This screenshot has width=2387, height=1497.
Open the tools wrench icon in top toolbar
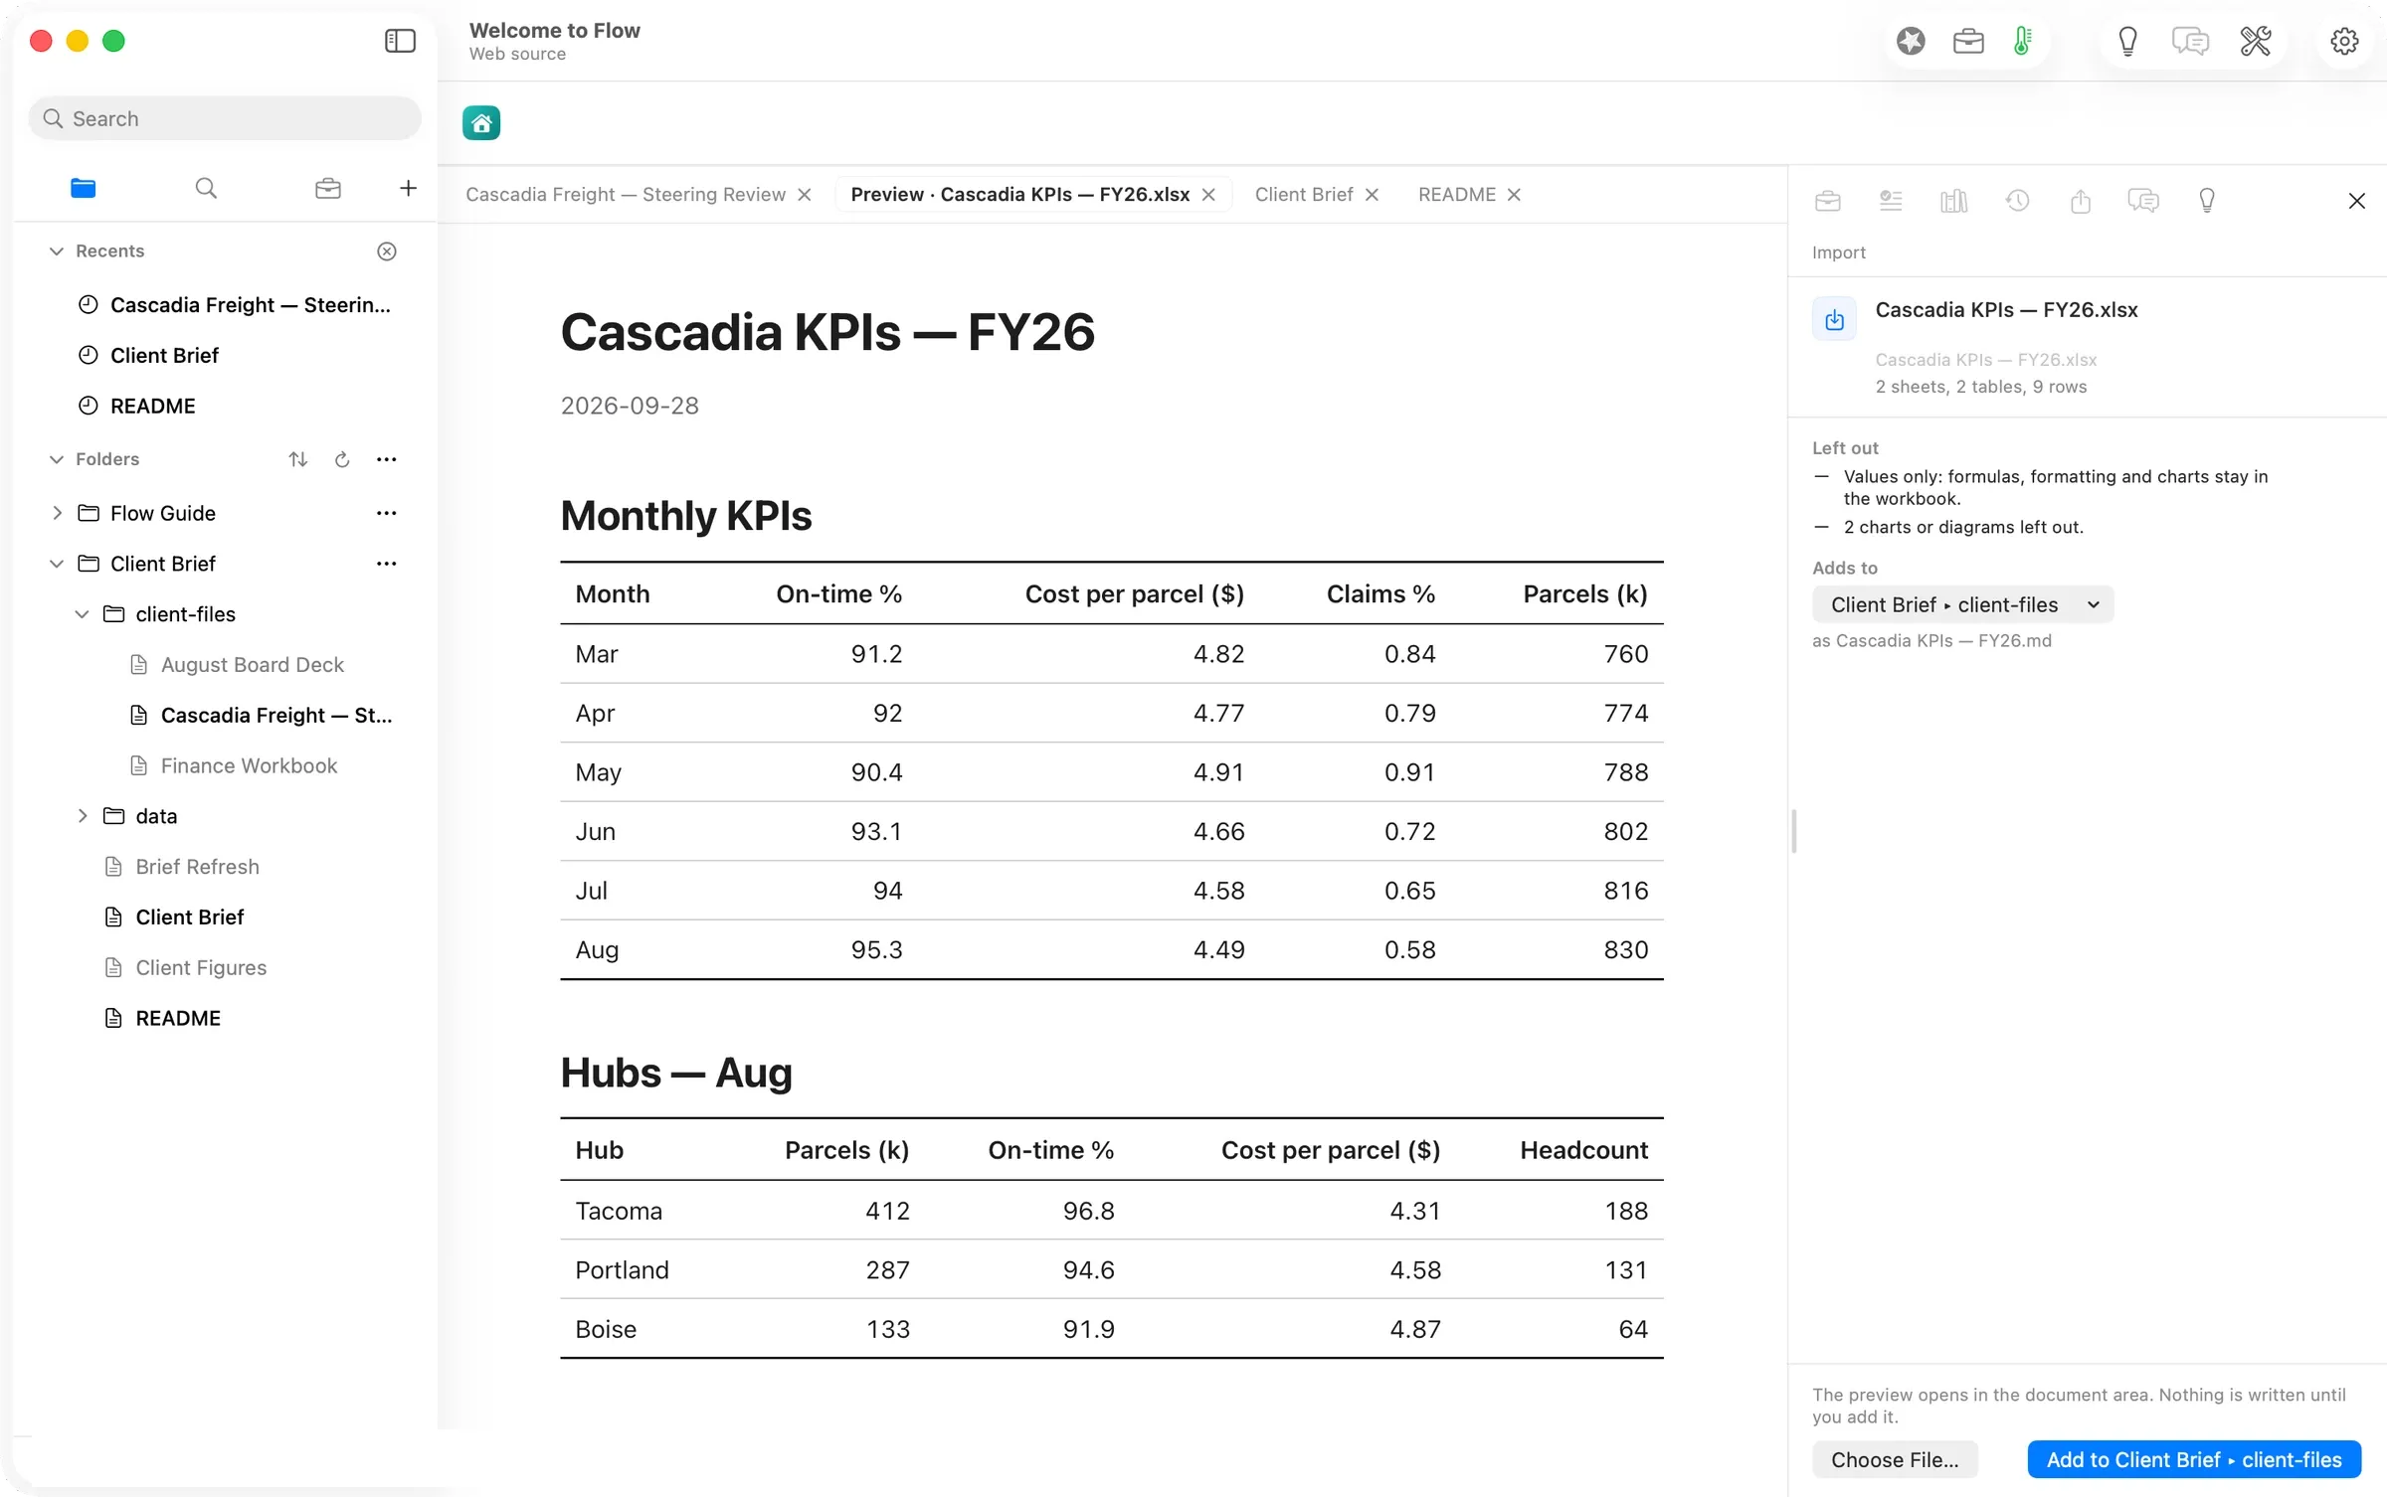click(2256, 41)
